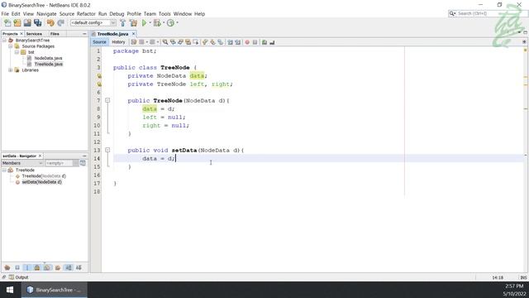
Task: Toggle Show Fields in Navigator
Action: click(x=17, y=267)
